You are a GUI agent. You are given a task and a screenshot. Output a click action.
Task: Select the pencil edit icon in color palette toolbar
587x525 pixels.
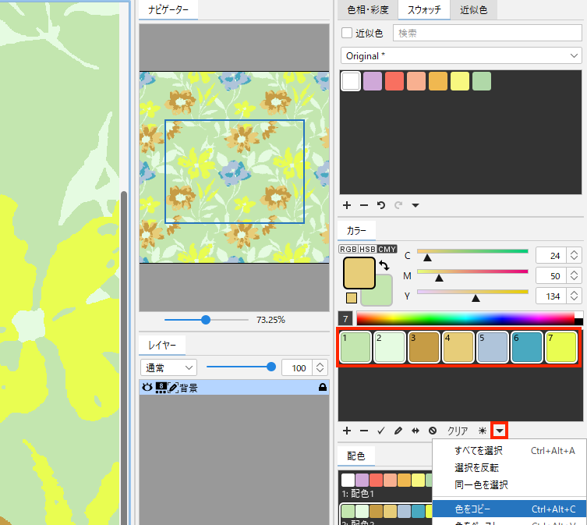pyautogui.click(x=398, y=431)
